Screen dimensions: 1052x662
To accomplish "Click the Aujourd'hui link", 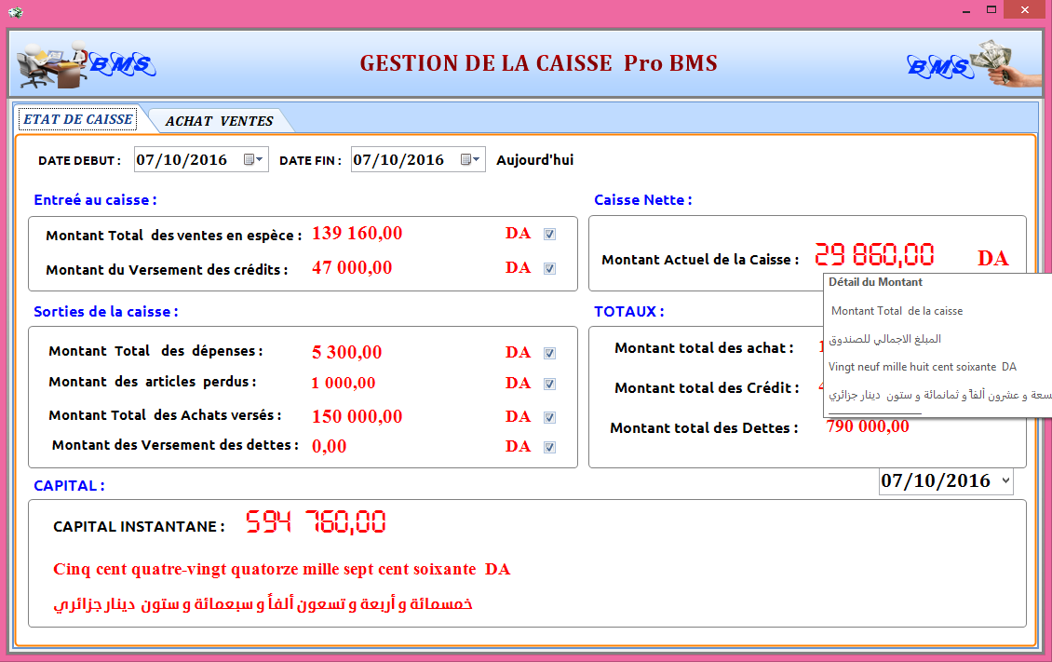I will 534,160.
